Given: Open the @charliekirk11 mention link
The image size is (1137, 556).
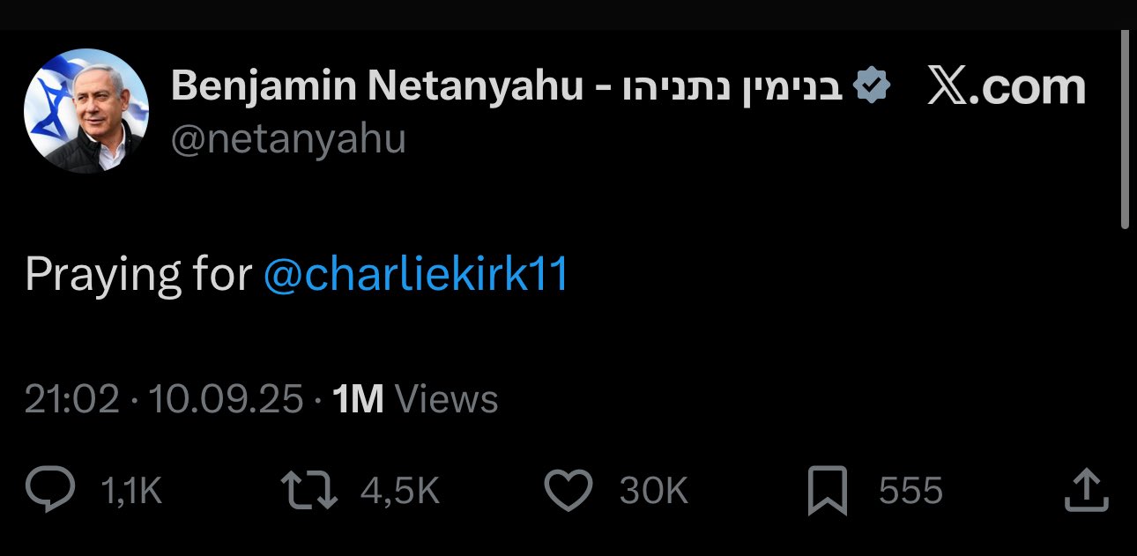Looking at the screenshot, I should click(x=416, y=276).
